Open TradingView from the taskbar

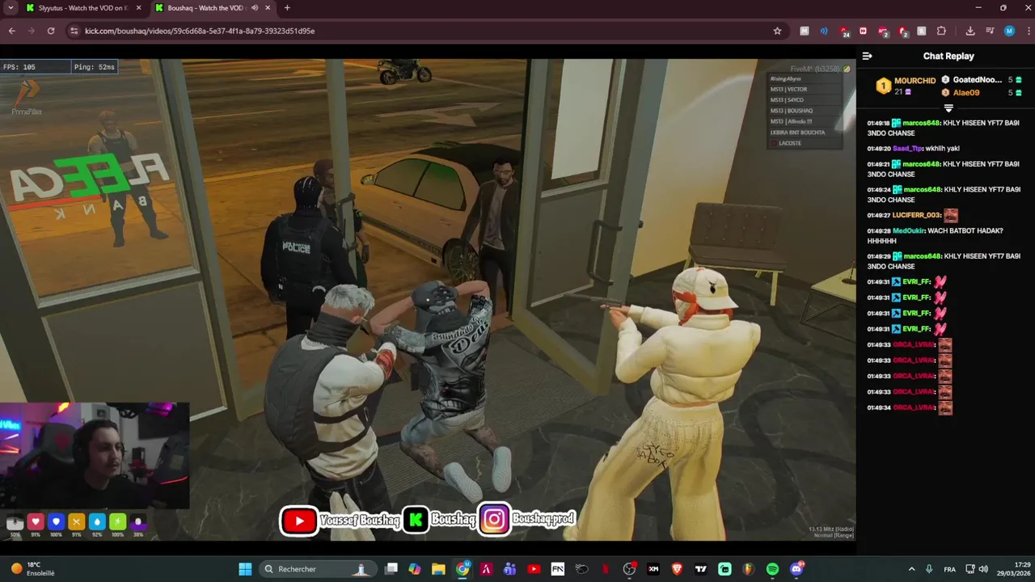701,569
